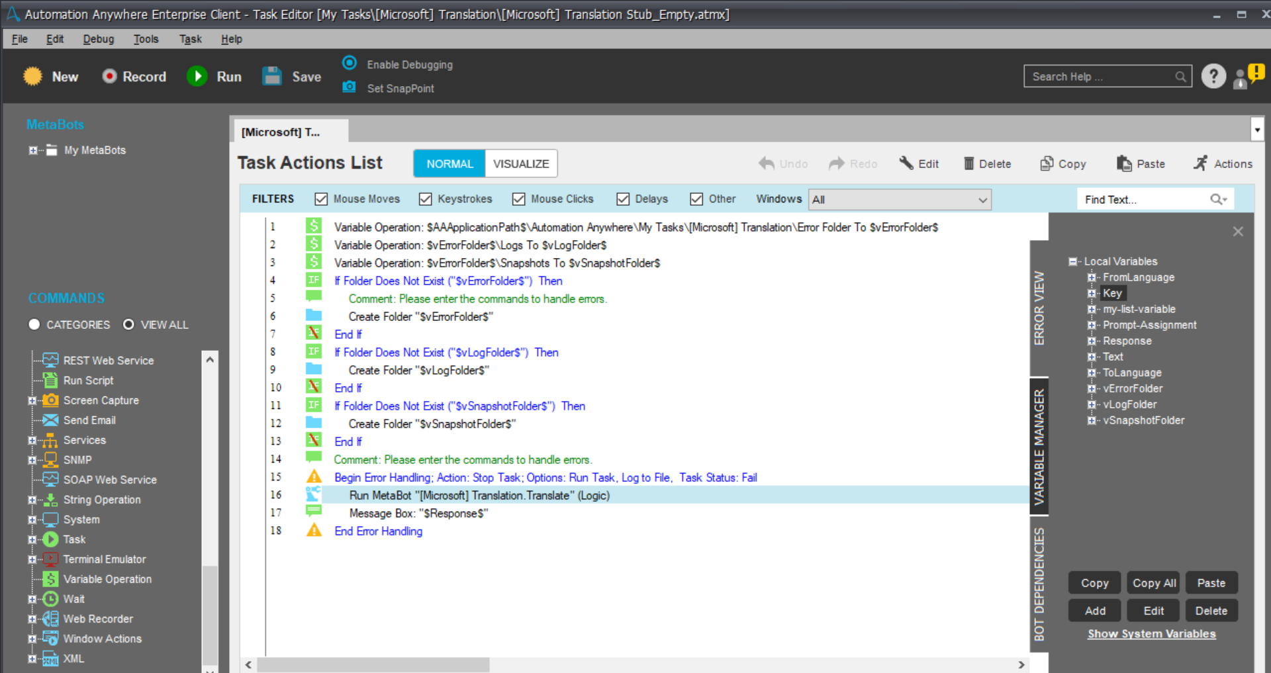The image size is (1271, 673).
Task: Click the End If icon on line 7
Action: 314,334
